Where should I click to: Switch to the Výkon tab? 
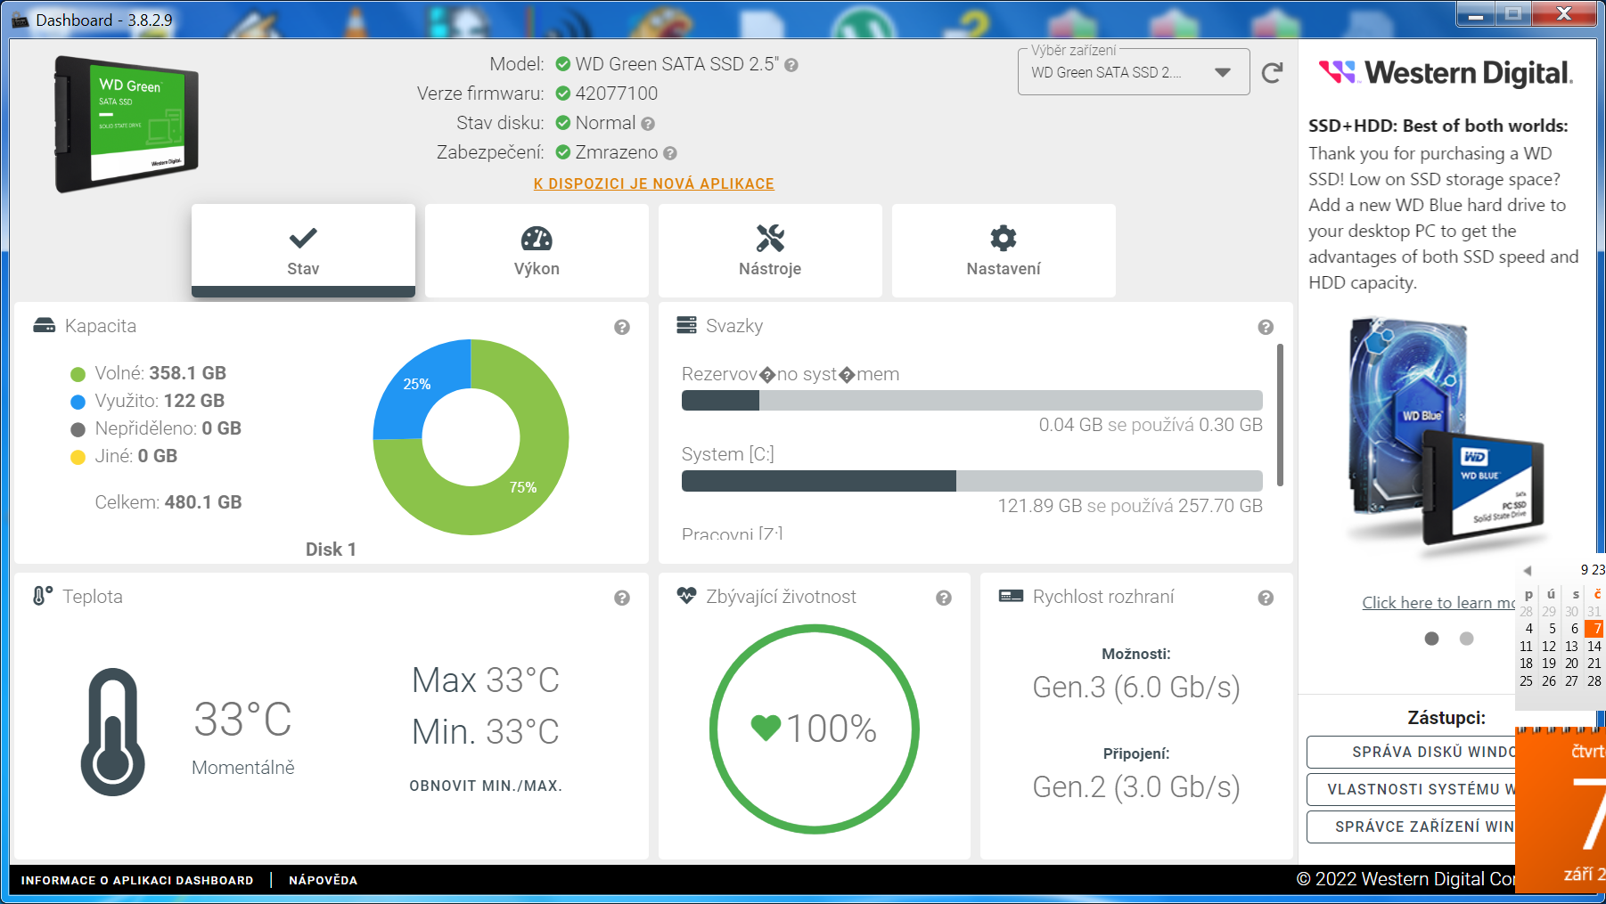point(537,251)
